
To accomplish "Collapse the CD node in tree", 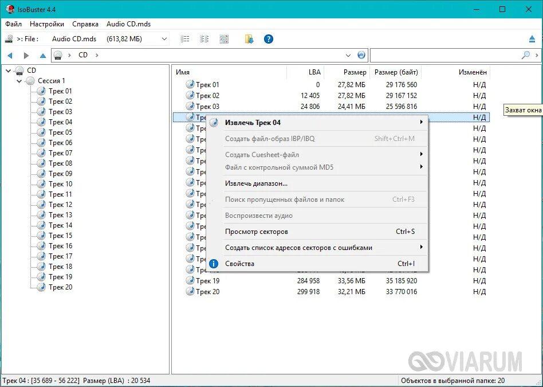I will pyautogui.click(x=9, y=71).
